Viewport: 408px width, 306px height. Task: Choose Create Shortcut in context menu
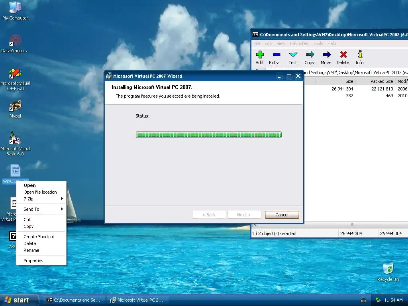pyautogui.click(x=41, y=237)
